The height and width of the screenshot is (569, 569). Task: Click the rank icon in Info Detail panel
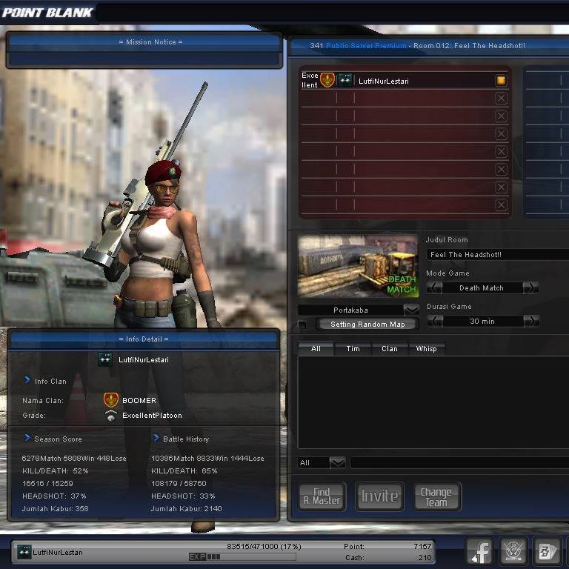click(x=105, y=359)
